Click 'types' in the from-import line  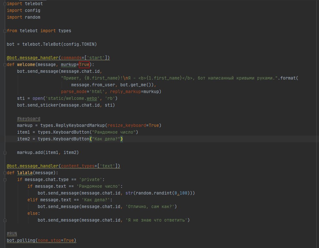tap(65, 31)
